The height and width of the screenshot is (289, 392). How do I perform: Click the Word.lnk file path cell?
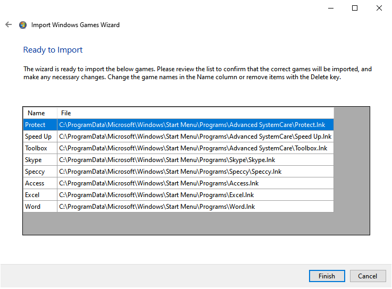click(196, 207)
